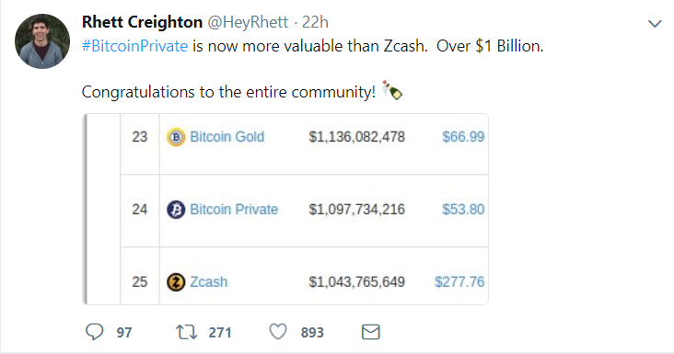Click the $277.76 Zcash price link

point(459,282)
